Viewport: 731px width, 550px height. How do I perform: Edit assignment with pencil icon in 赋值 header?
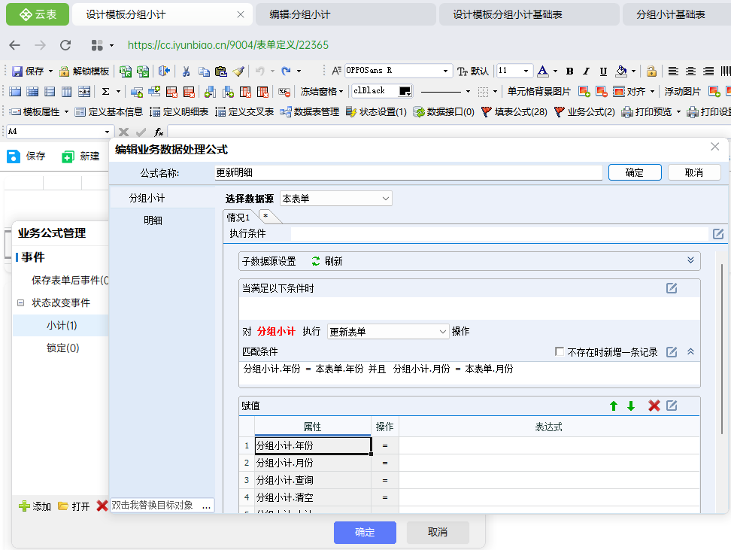tap(672, 406)
